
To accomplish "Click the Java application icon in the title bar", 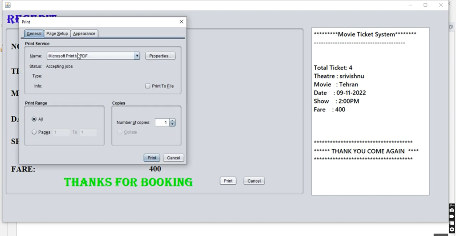I will pos(8,5).
